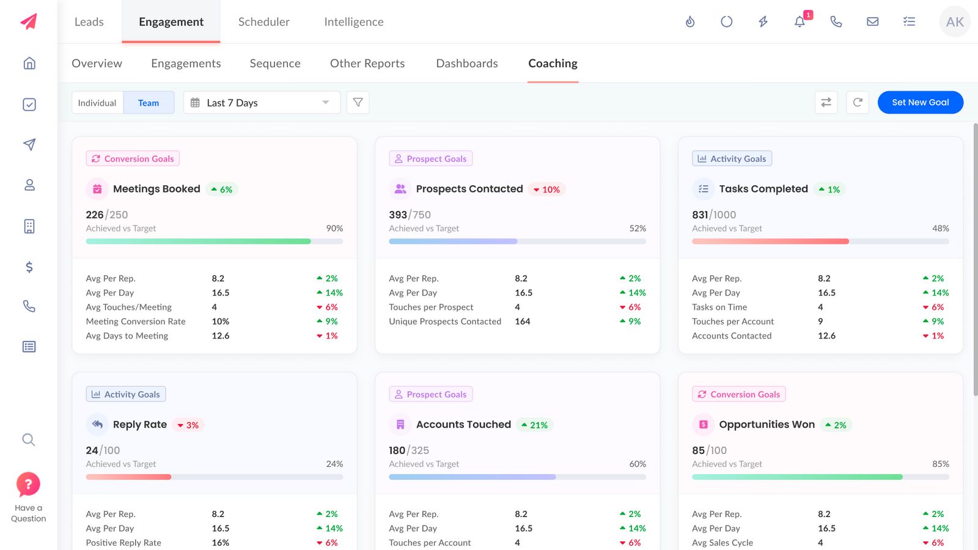The height and width of the screenshot is (550, 978).
Task: Select the Coaching sub-tab
Action: [553, 63]
